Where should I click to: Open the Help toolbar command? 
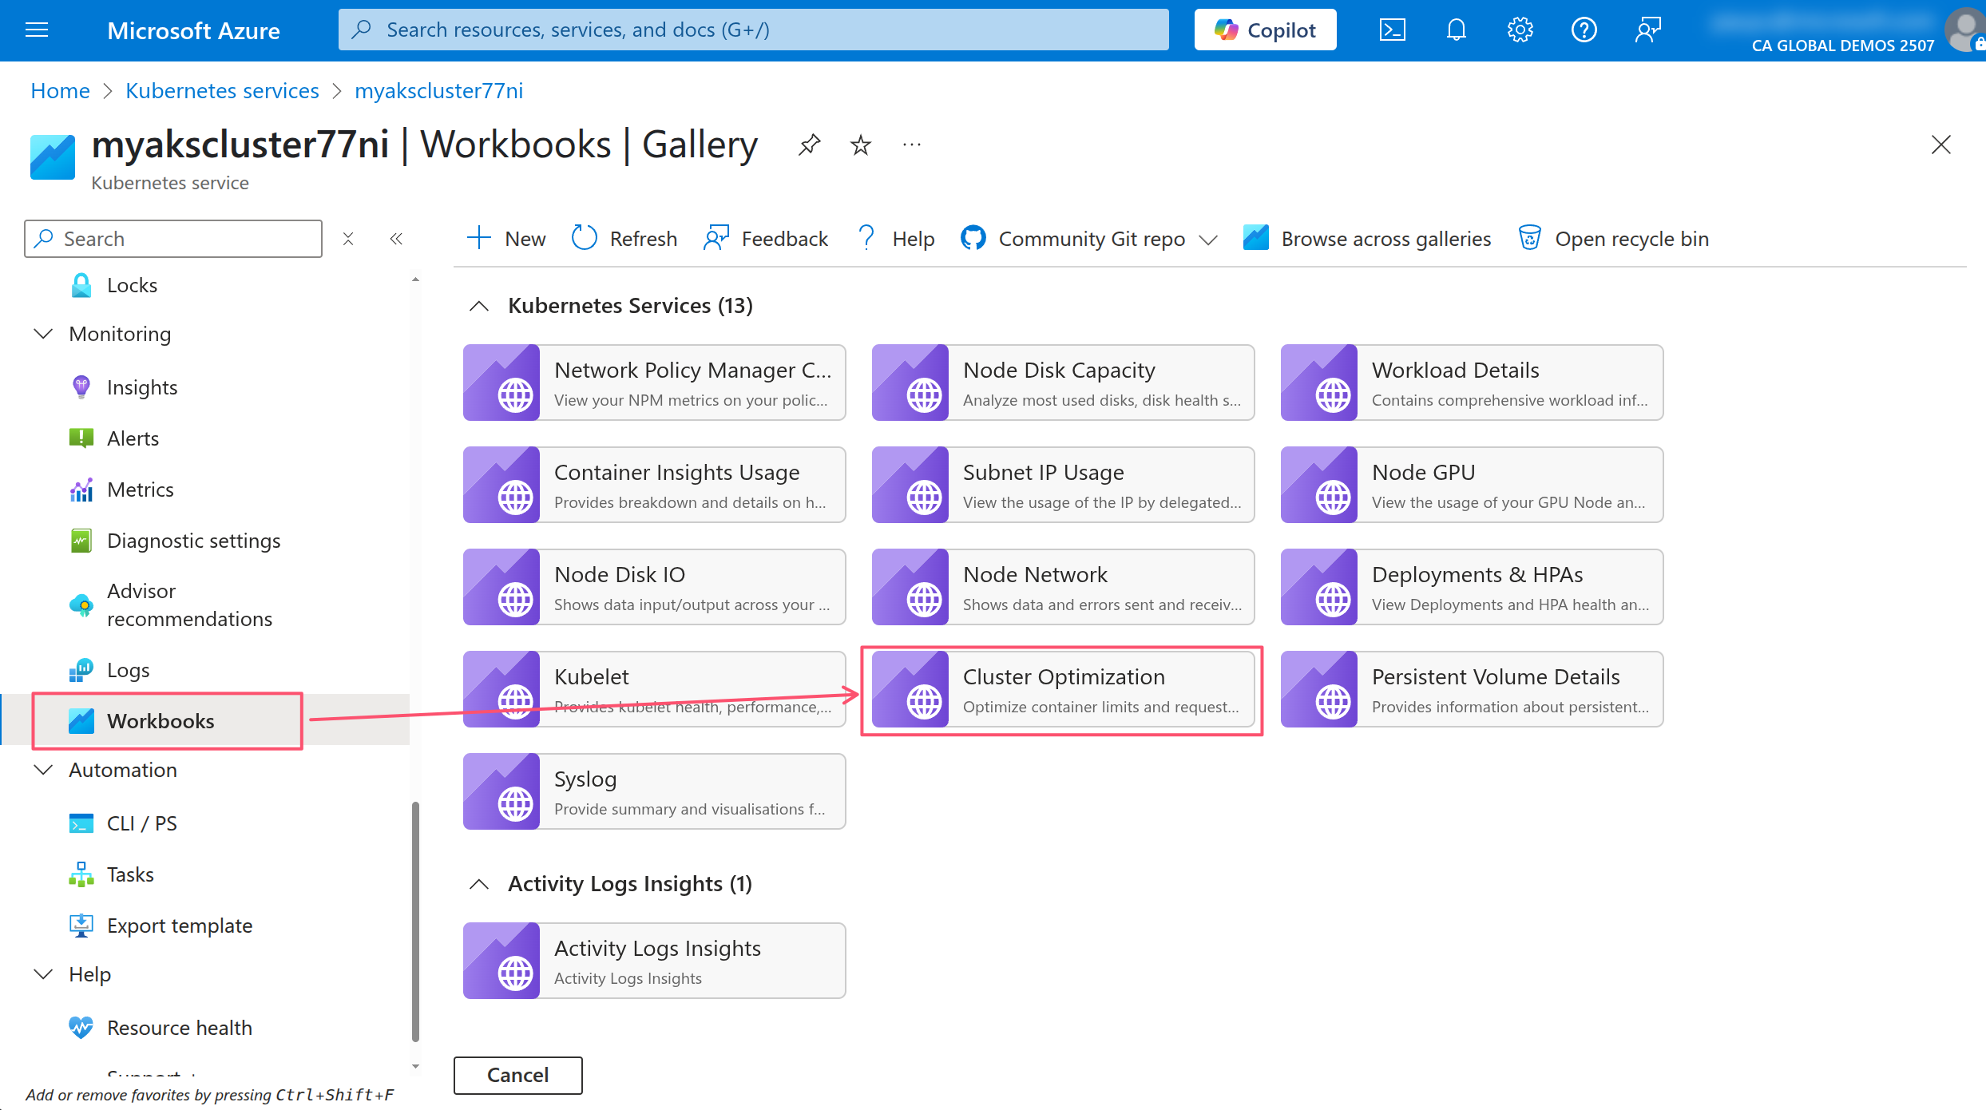[x=895, y=239]
